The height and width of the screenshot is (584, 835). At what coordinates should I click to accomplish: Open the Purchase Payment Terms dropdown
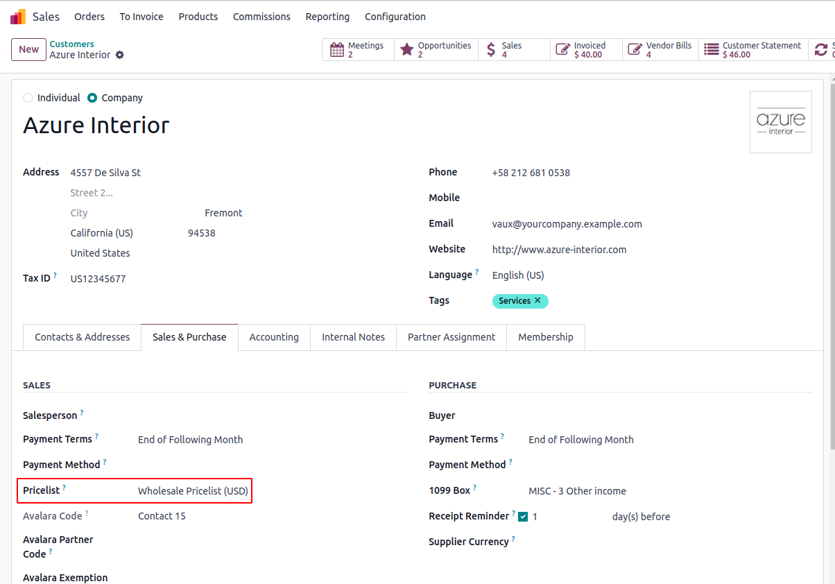pos(670,440)
